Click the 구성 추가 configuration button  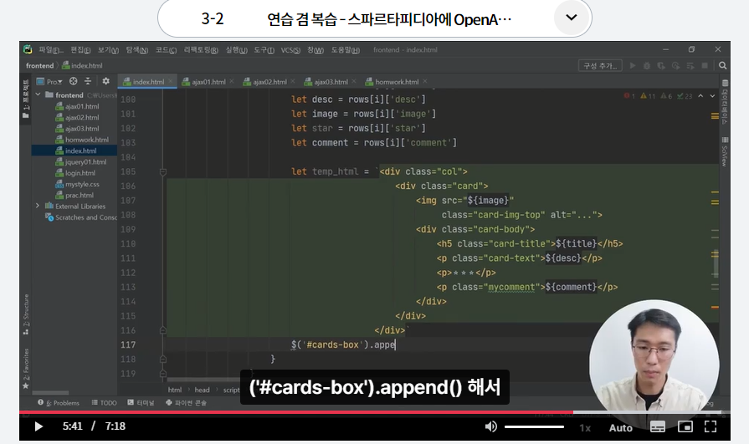coord(600,65)
